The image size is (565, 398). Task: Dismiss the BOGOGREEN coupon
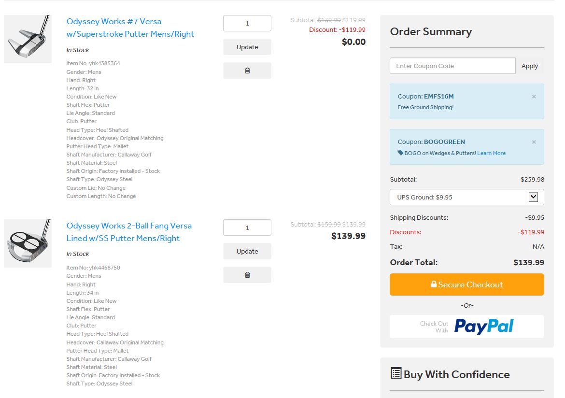click(x=534, y=142)
